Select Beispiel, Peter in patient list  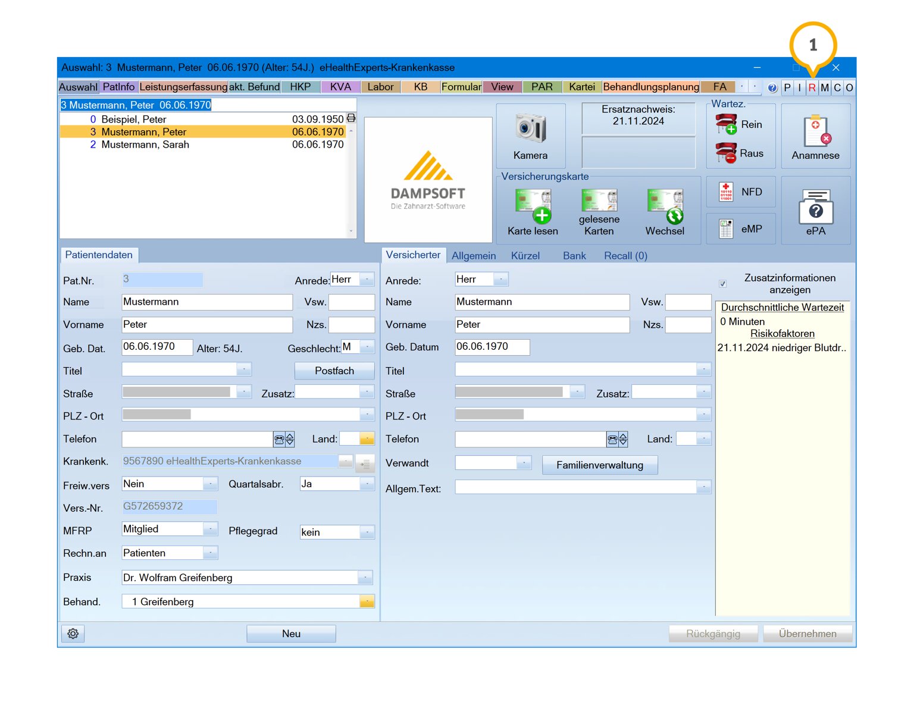[x=202, y=119]
